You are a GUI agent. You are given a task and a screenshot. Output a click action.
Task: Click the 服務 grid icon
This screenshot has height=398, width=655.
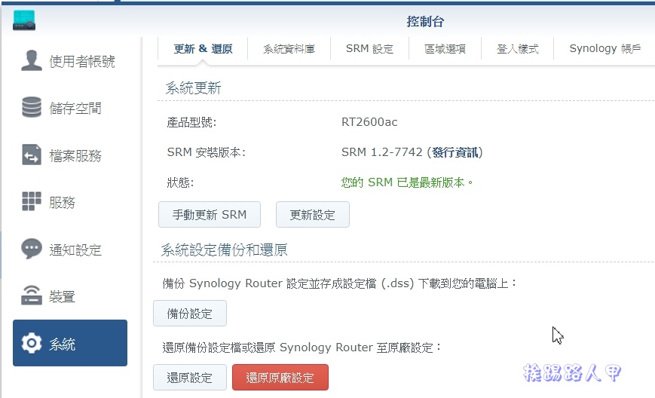coord(32,201)
